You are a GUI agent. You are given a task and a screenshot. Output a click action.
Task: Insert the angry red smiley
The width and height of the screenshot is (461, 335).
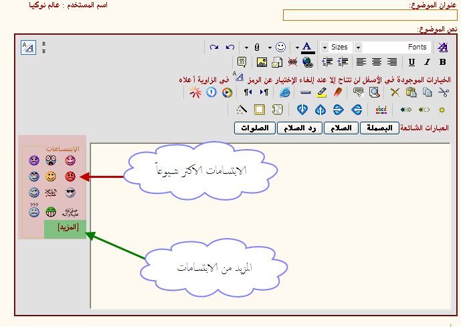coord(70,177)
